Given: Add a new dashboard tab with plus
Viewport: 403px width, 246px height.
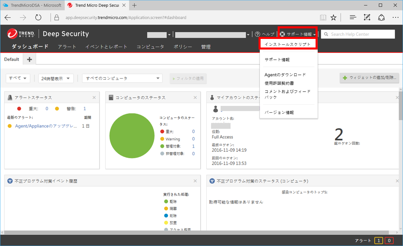Looking at the screenshot, I should [29, 59].
